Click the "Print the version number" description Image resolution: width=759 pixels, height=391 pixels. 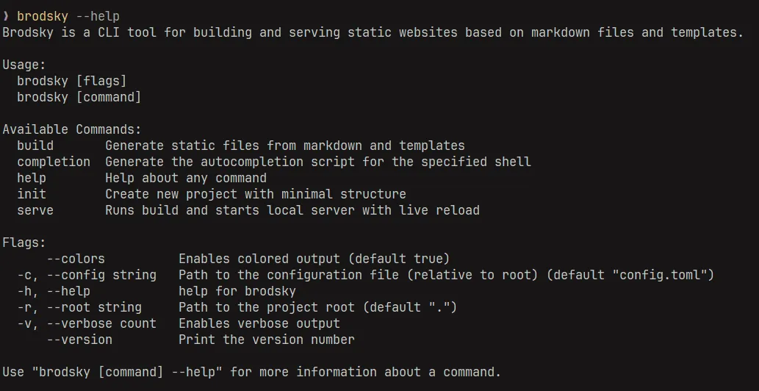tap(267, 340)
